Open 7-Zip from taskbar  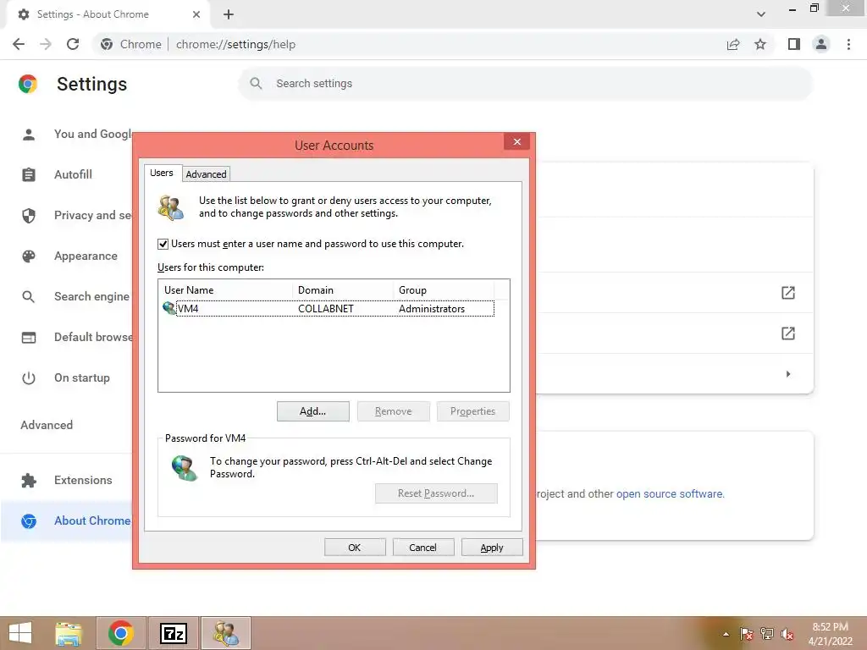[x=173, y=633]
